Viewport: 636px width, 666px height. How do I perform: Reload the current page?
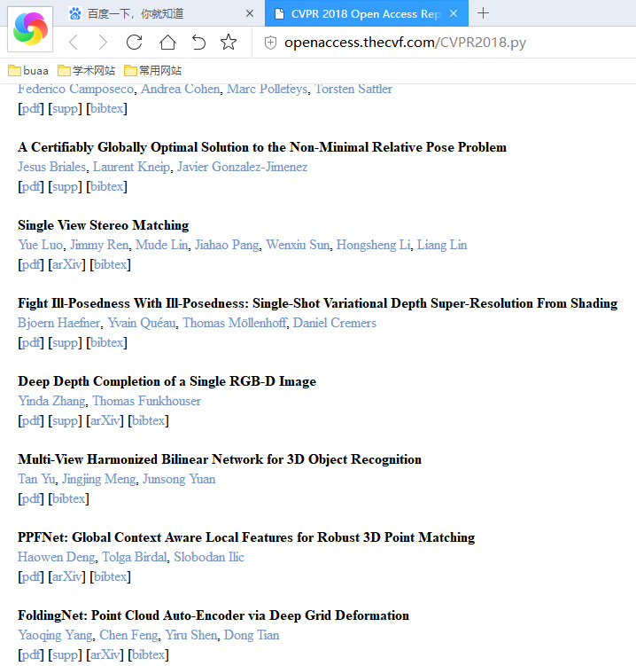[x=134, y=42]
